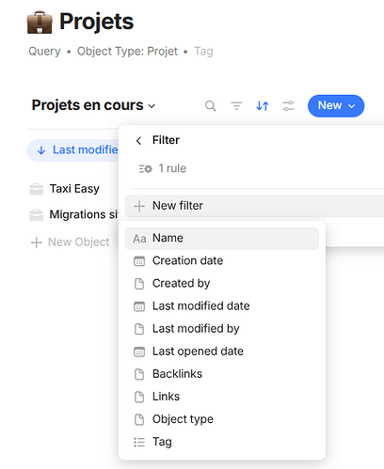This screenshot has width=384, height=469.
Task: Select Backlinks filter property
Action: [222, 374]
